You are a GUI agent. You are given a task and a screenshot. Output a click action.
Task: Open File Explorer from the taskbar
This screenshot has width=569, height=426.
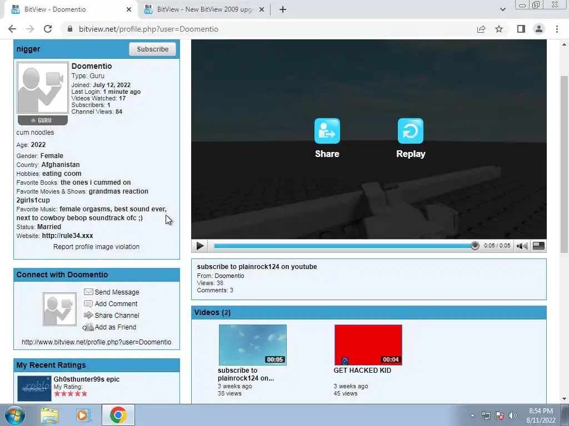[x=49, y=415]
